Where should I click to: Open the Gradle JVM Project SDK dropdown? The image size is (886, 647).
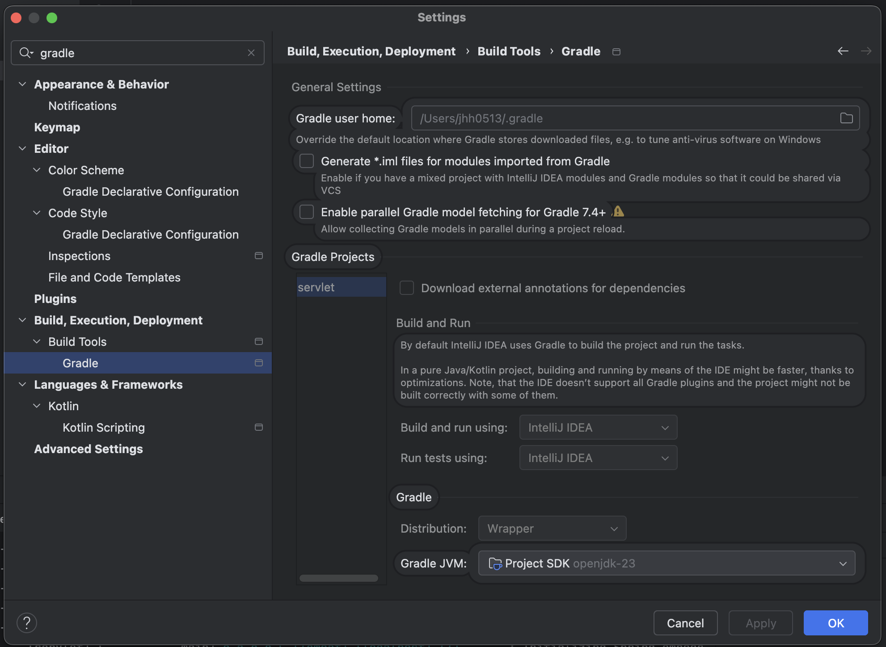click(666, 563)
